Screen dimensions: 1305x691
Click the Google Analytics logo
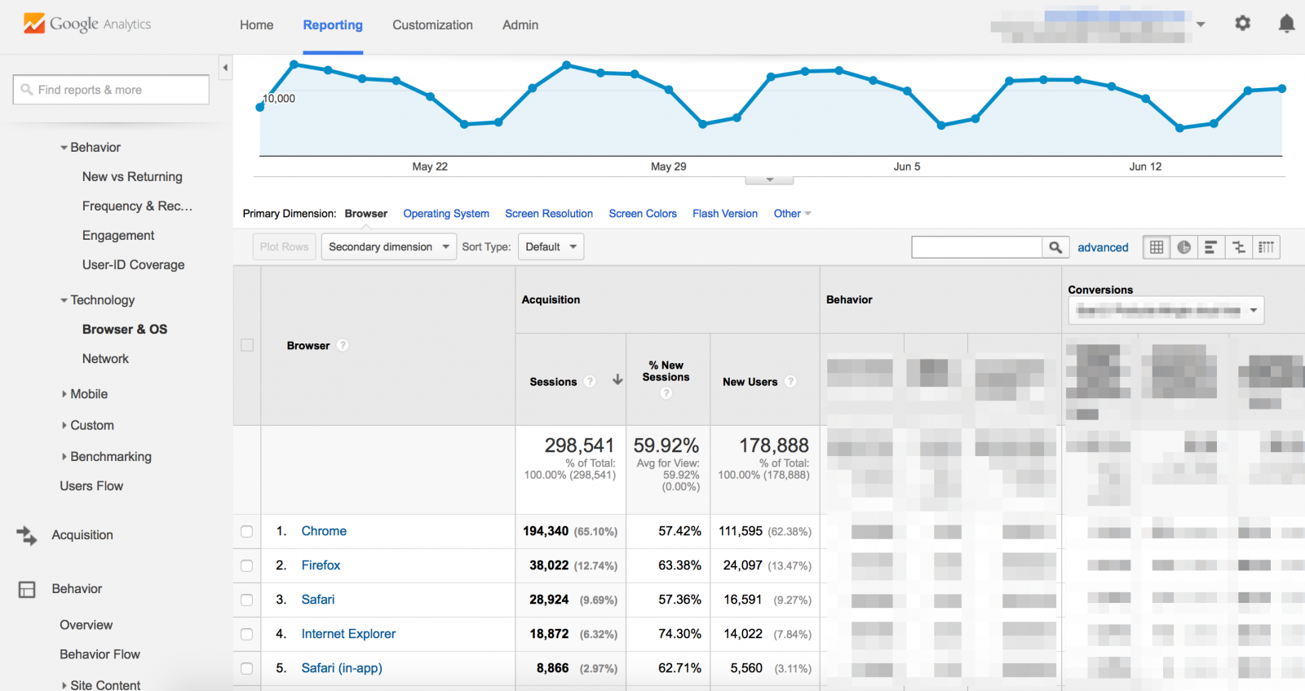[87, 24]
